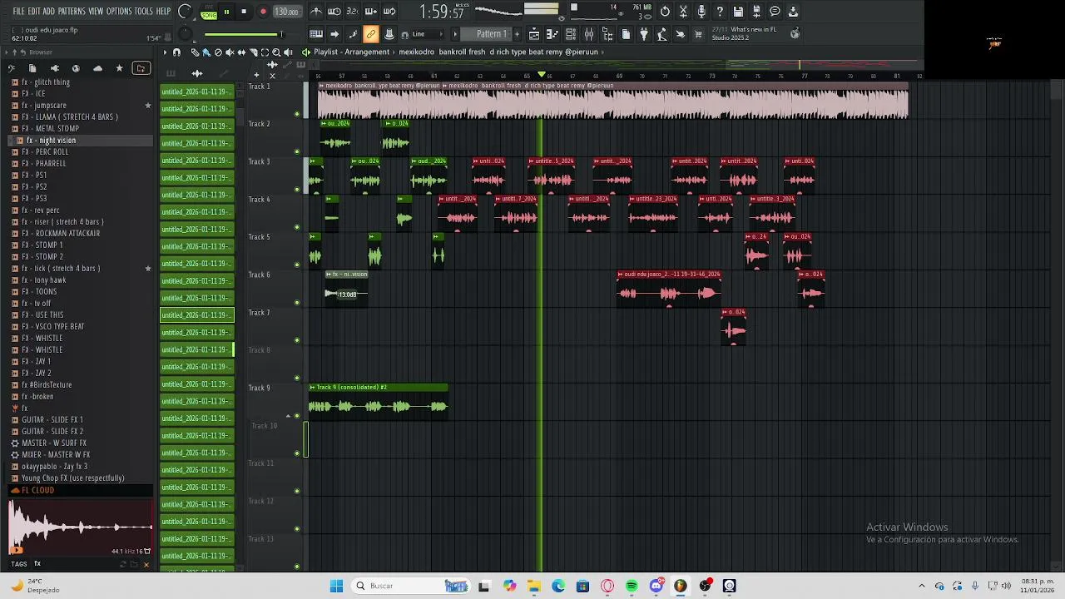Screen dimensions: 1065x599
Task: Mute Track 1 using its green dot
Action: [x=297, y=114]
